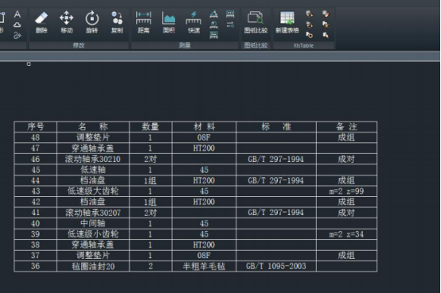
Task: Click the 删除 eraser tool
Action: pos(41,22)
